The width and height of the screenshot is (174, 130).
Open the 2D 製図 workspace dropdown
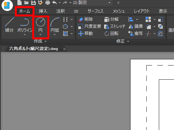[x=92, y=3]
